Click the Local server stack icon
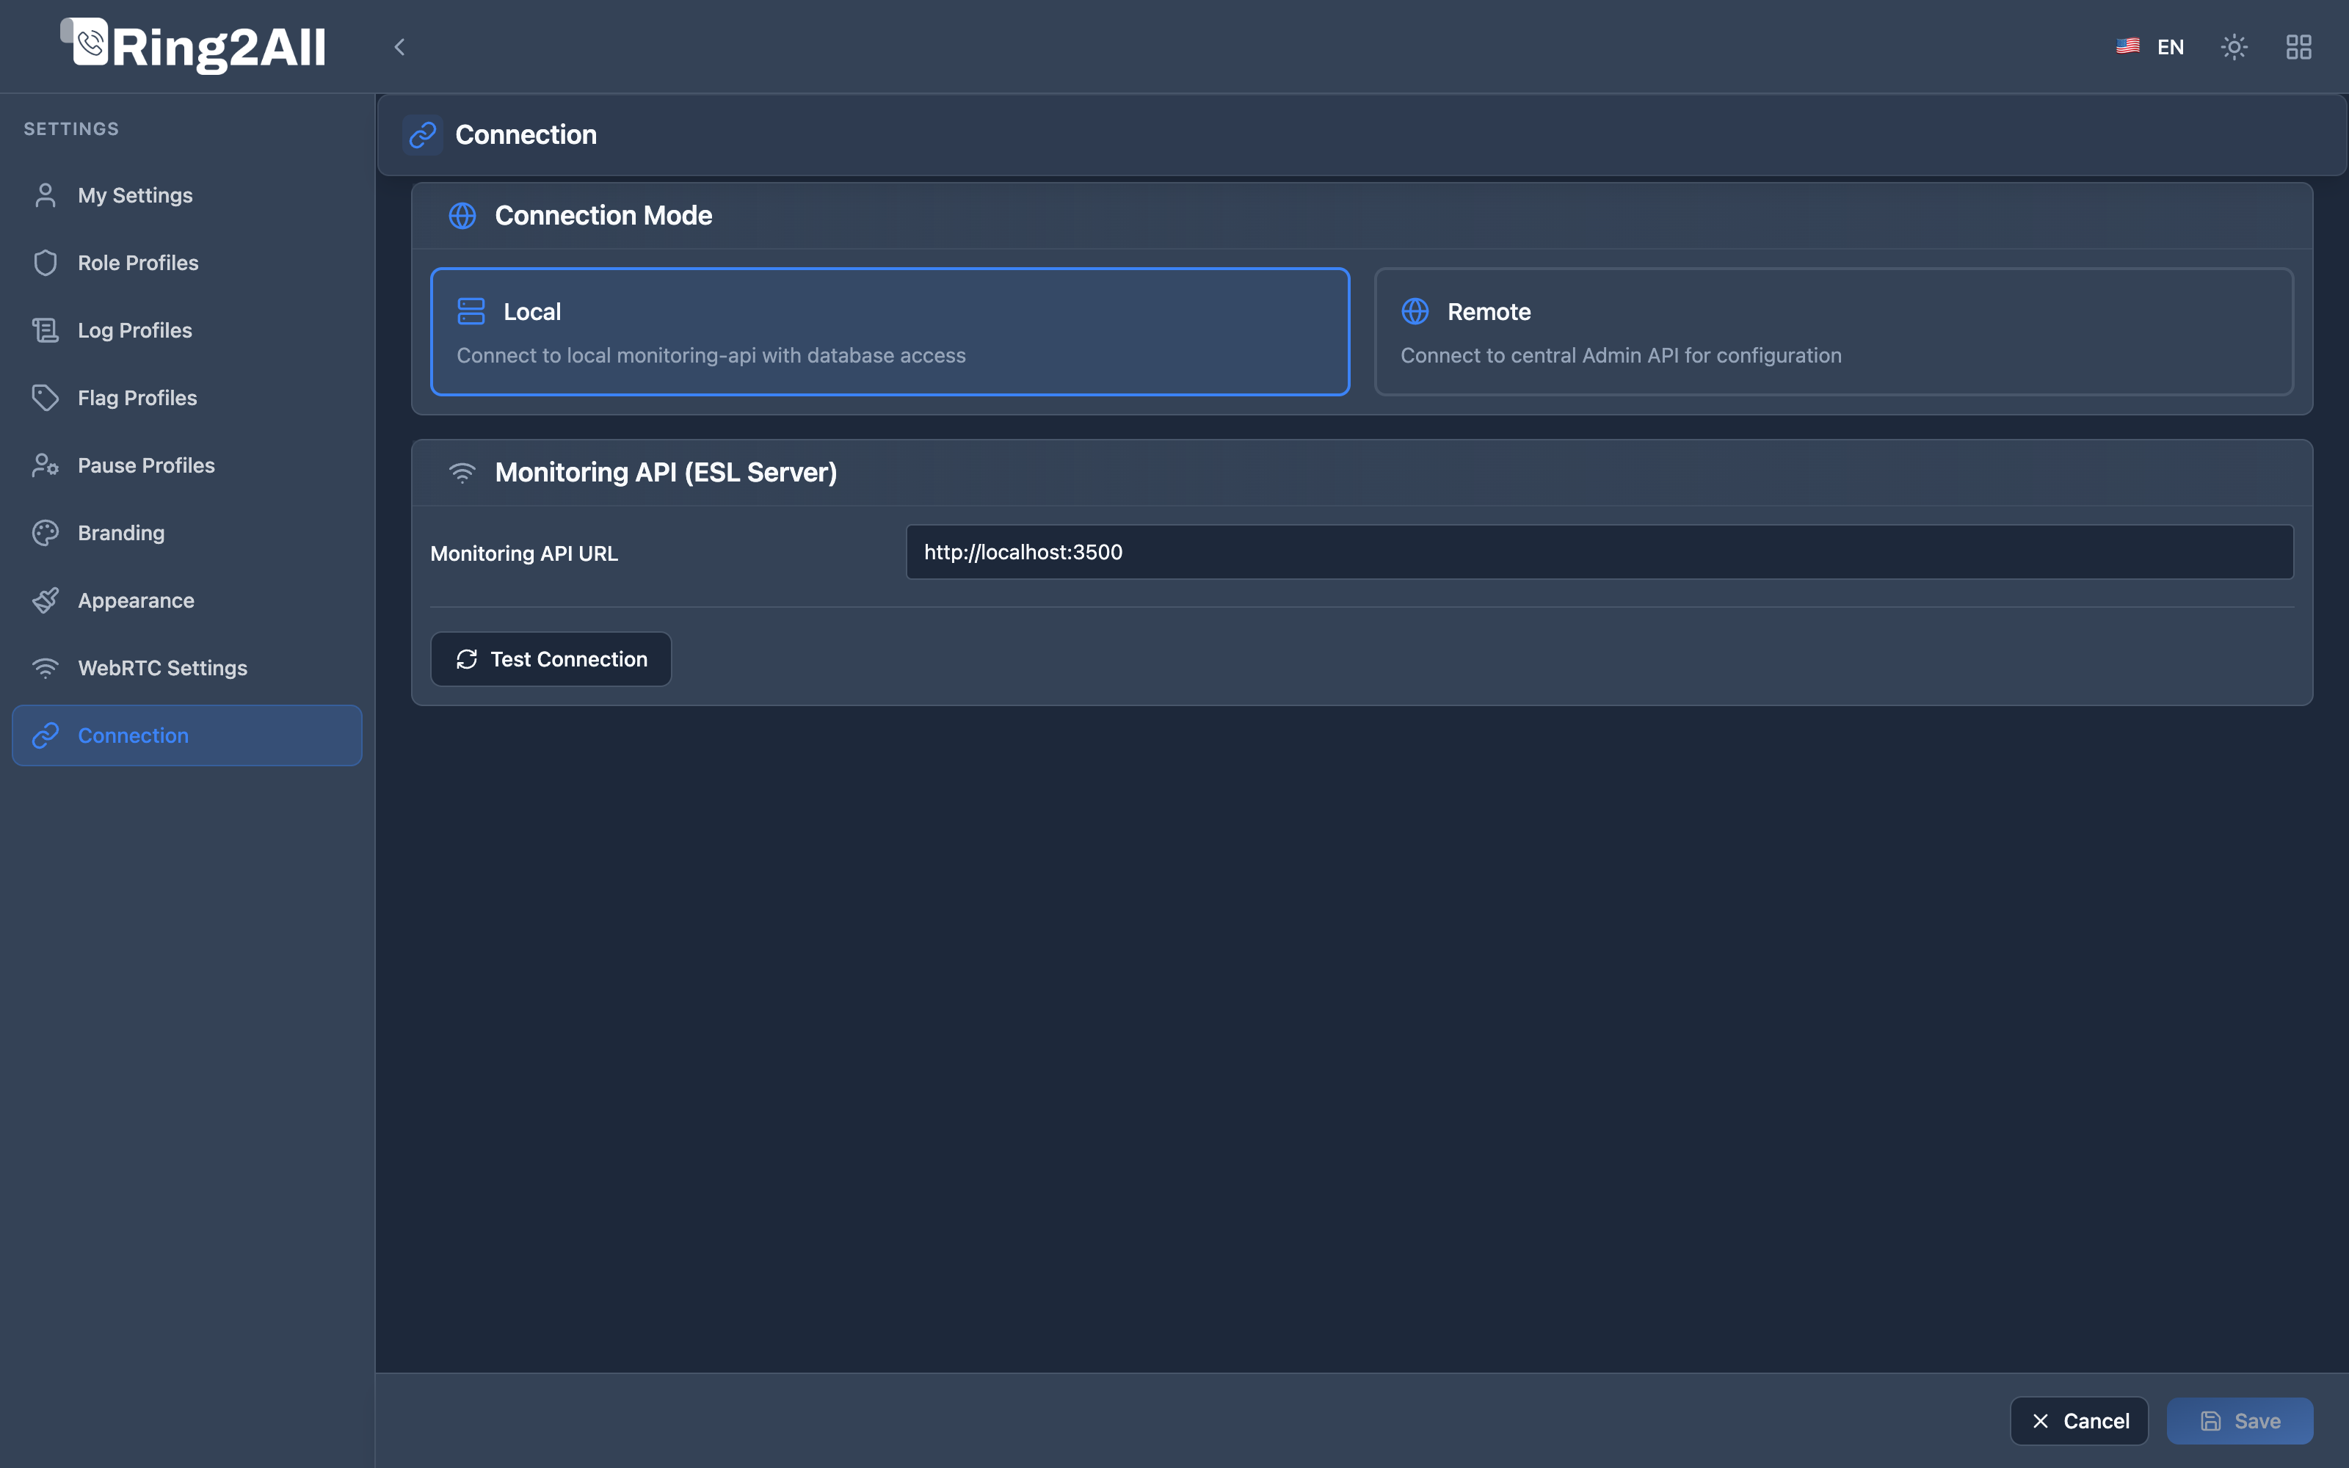The image size is (2349, 1468). pos(471,312)
